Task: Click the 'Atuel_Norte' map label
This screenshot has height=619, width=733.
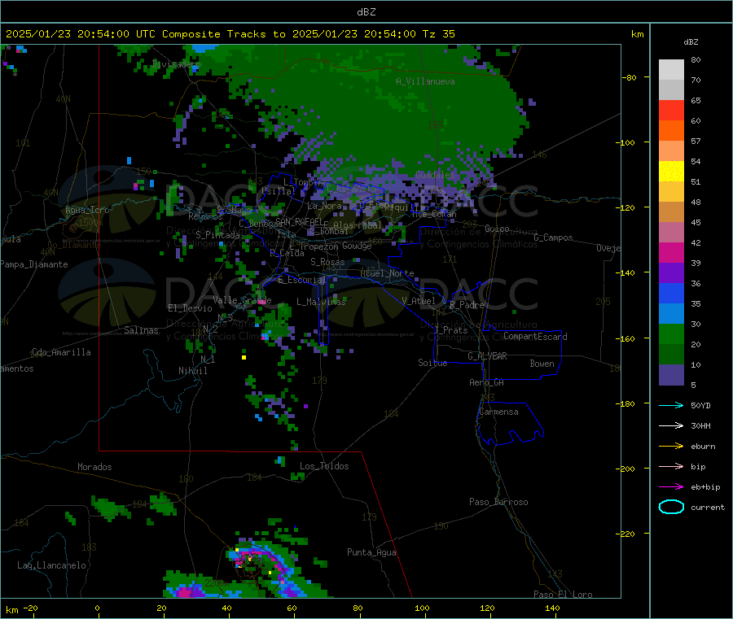Action: click(x=387, y=273)
